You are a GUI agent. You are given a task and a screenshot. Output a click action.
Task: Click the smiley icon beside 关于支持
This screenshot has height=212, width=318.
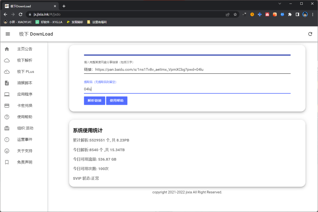point(7,151)
